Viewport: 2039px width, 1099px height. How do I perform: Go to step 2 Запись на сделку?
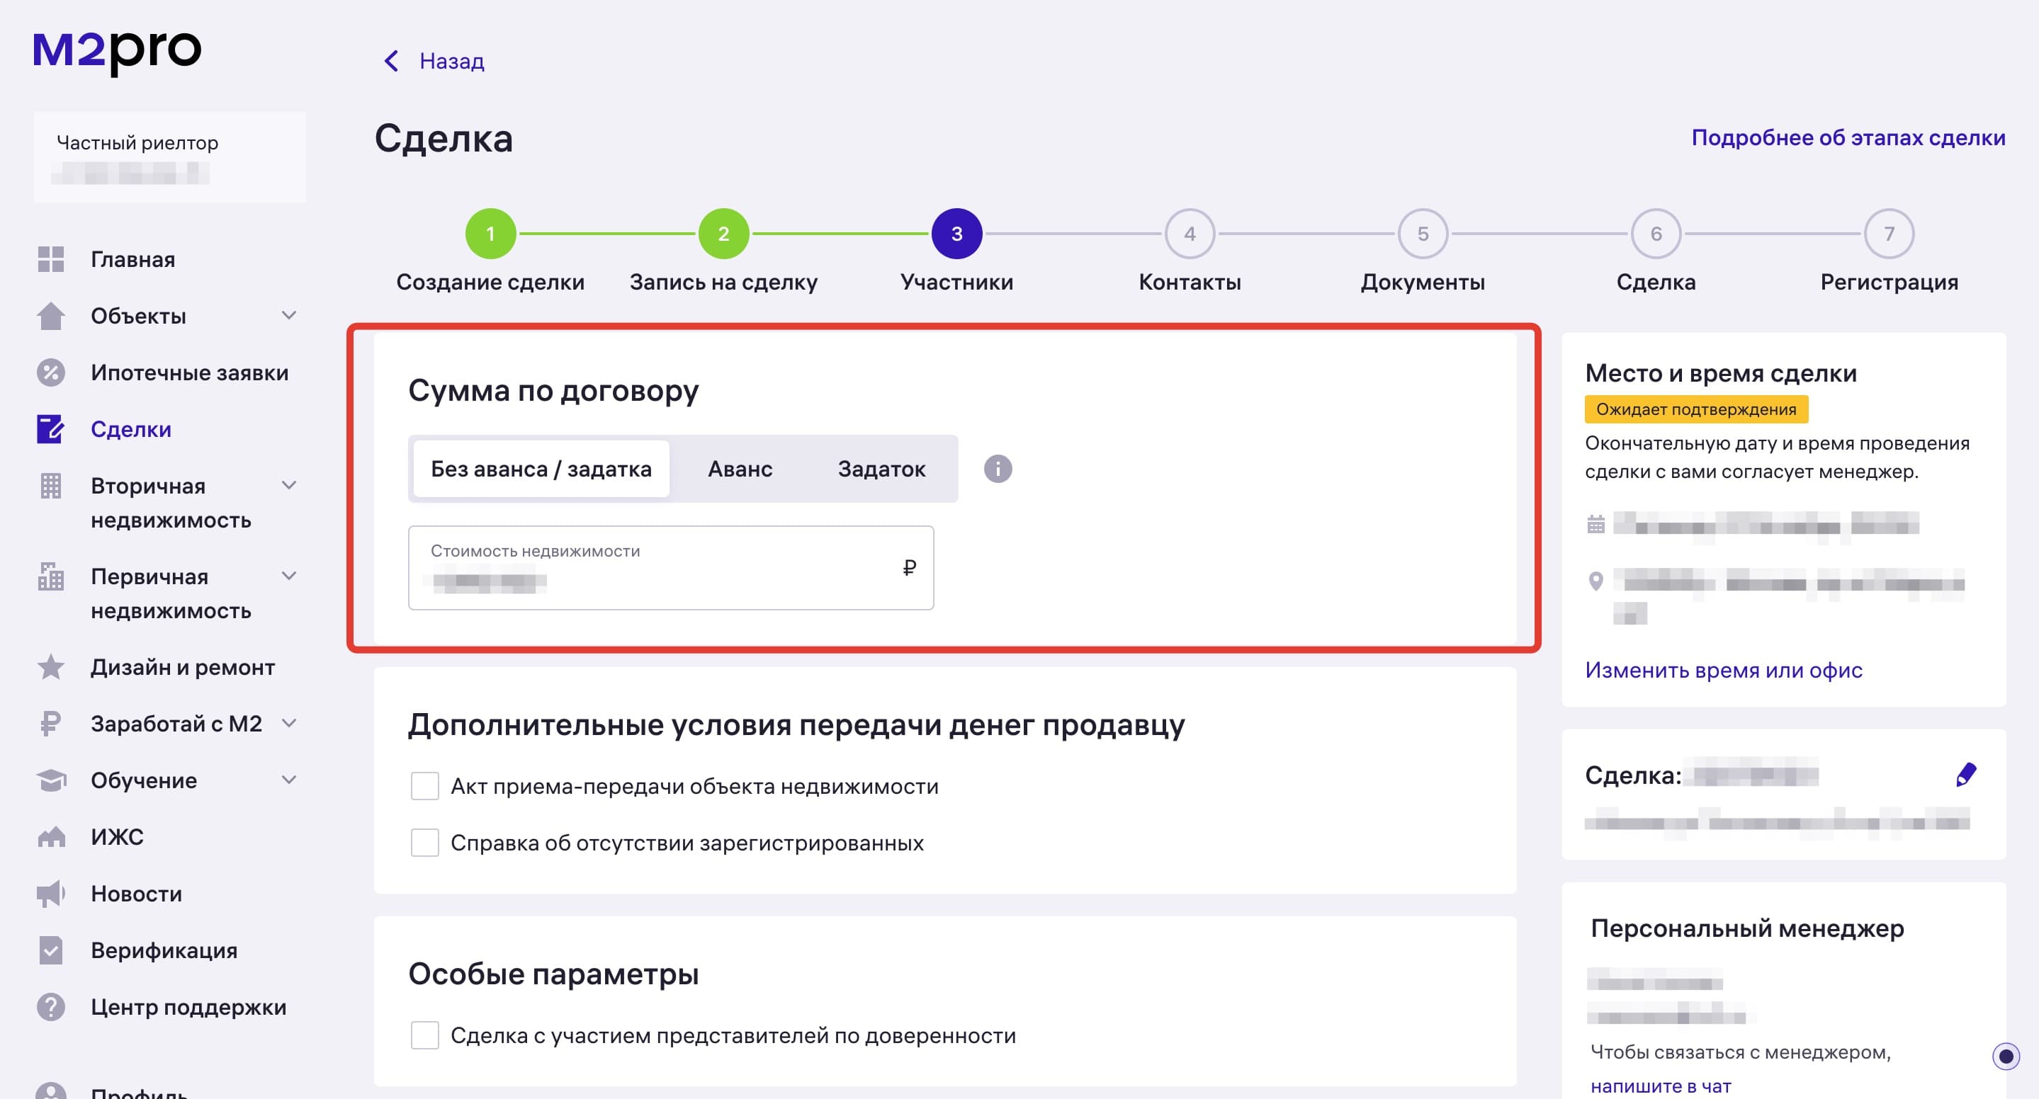(x=723, y=234)
